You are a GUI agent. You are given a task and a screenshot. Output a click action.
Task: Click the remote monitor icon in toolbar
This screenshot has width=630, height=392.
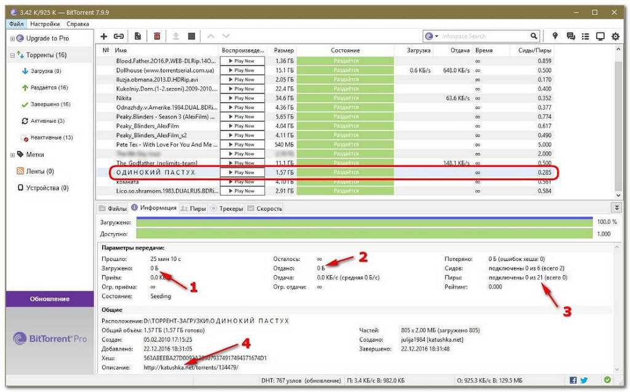tap(600, 36)
